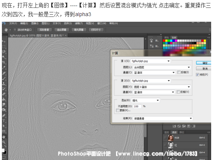Toggle visibility of RGB channel
This screenshot has width=216, height=160.
(165, 138)
